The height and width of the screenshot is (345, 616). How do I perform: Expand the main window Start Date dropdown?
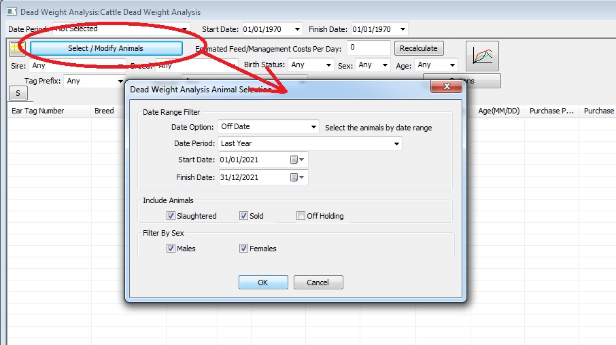[x=297, y=29]
